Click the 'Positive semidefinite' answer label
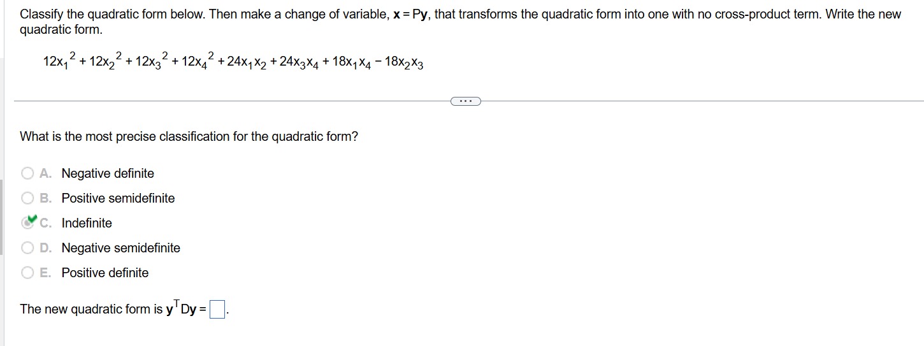The width and height of the screenshot is (924, 346). pos(118,198)
